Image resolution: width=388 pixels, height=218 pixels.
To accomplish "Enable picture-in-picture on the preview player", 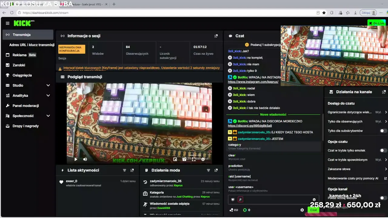I will 175,159.
